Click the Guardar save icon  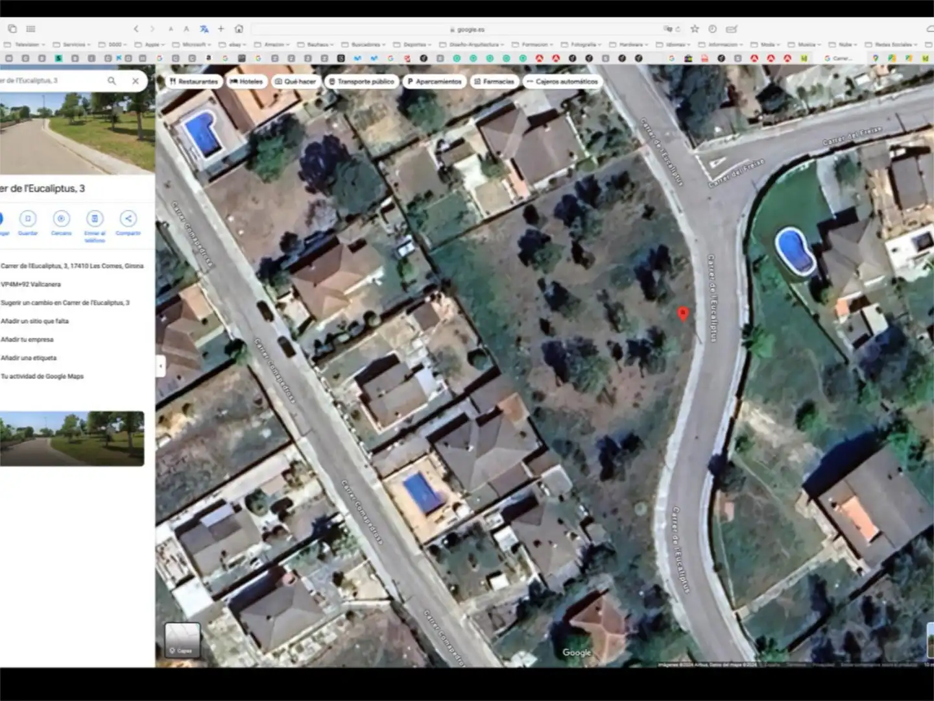click(28, 219)
